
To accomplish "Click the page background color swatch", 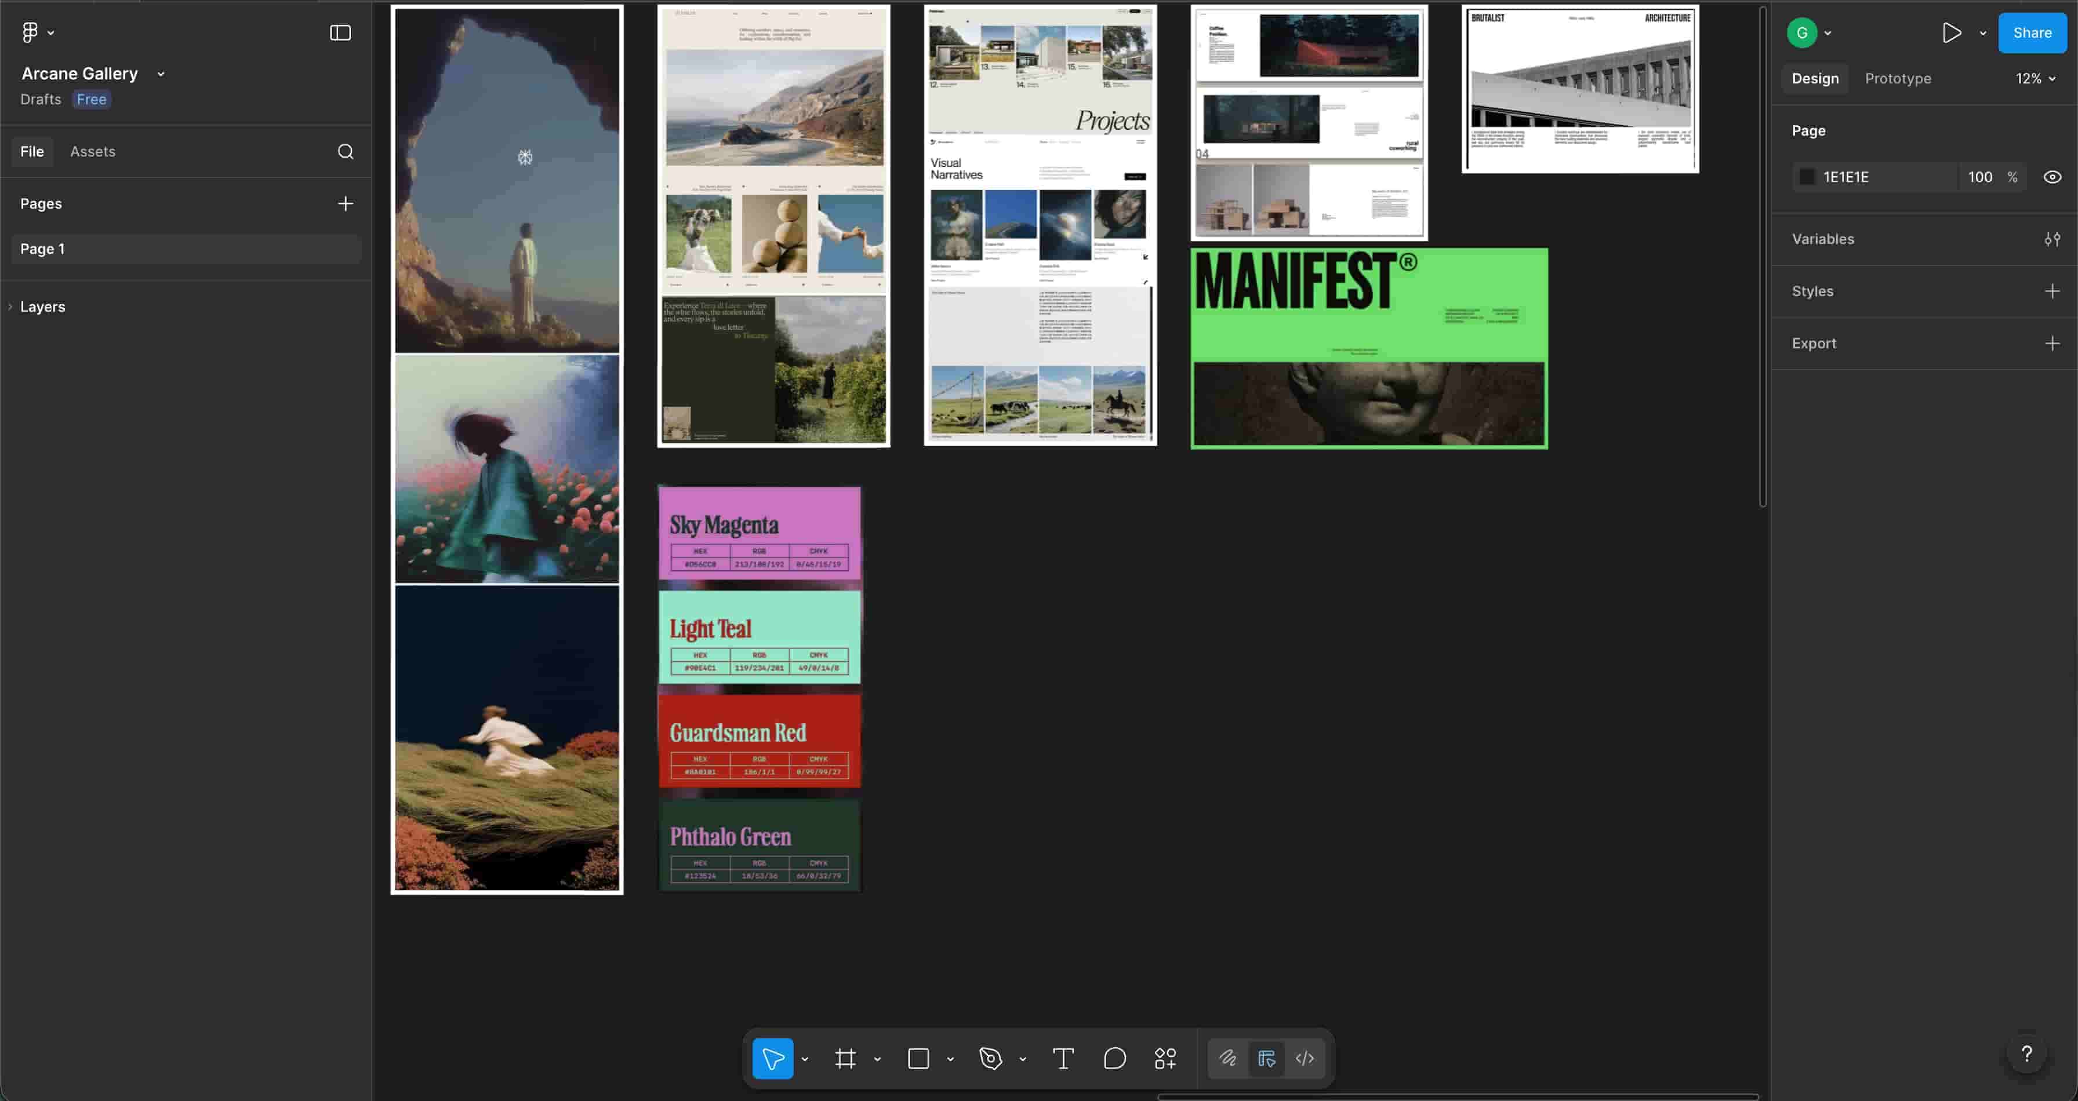I will click(x=1807, y=177).
